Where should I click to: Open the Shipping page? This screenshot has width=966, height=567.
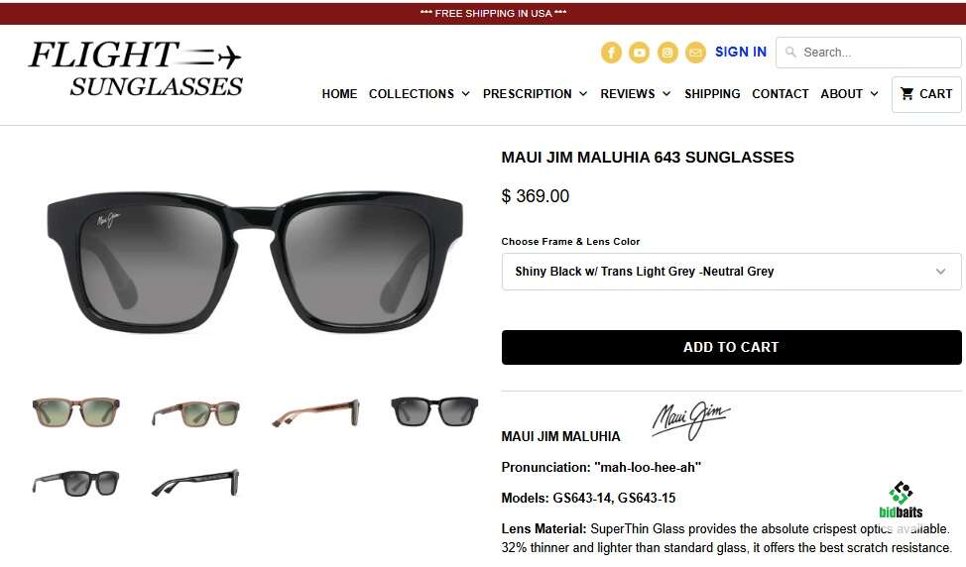point(712,93)
